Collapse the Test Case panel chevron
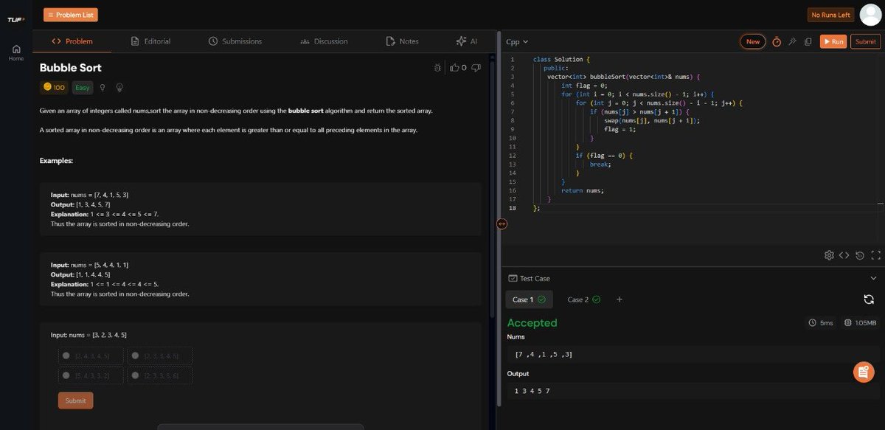This screenshot has height=430, width=885. tap(873, 278)
